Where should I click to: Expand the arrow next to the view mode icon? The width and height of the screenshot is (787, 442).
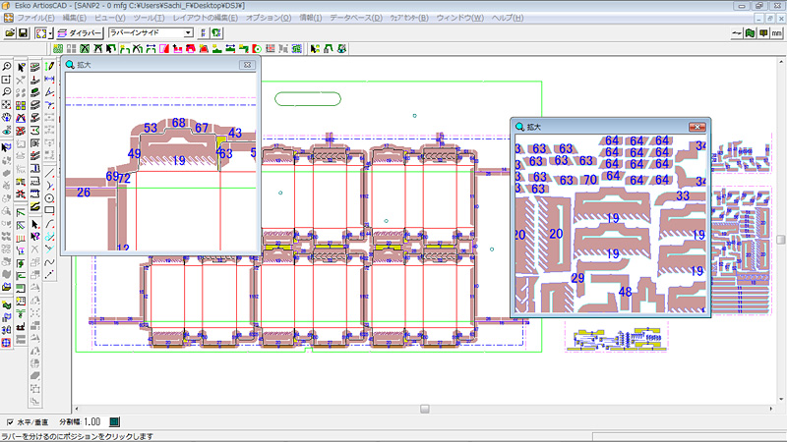(x=51, y=33)
